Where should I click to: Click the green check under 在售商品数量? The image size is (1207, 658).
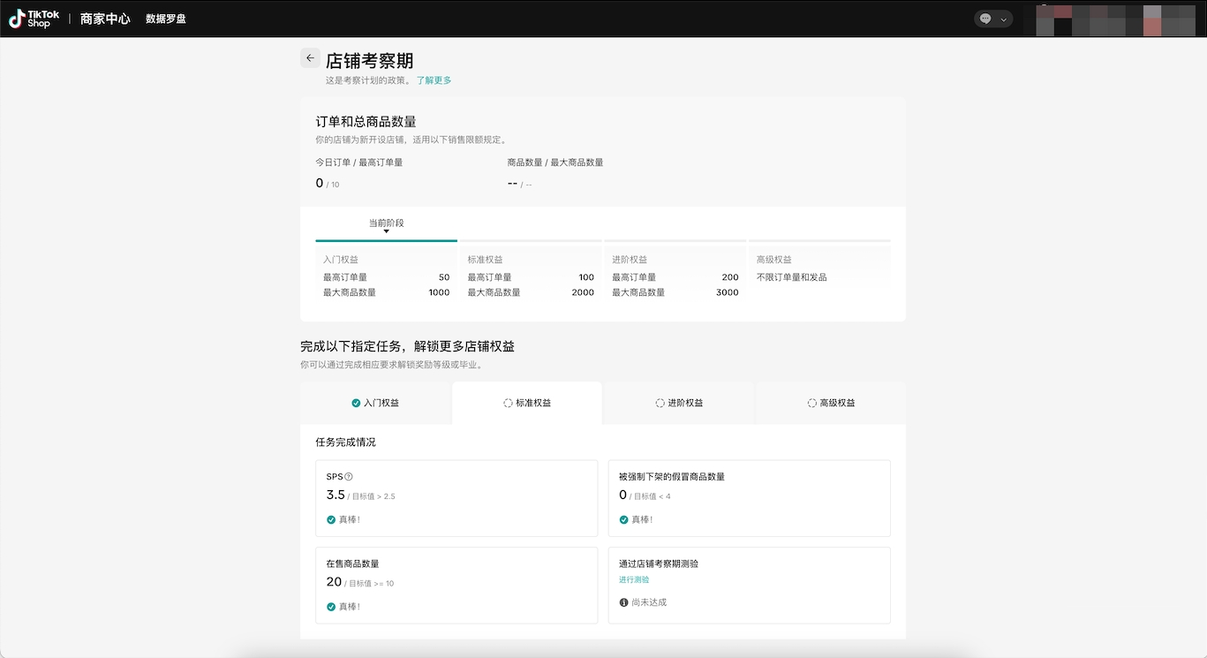coord(331,607)
